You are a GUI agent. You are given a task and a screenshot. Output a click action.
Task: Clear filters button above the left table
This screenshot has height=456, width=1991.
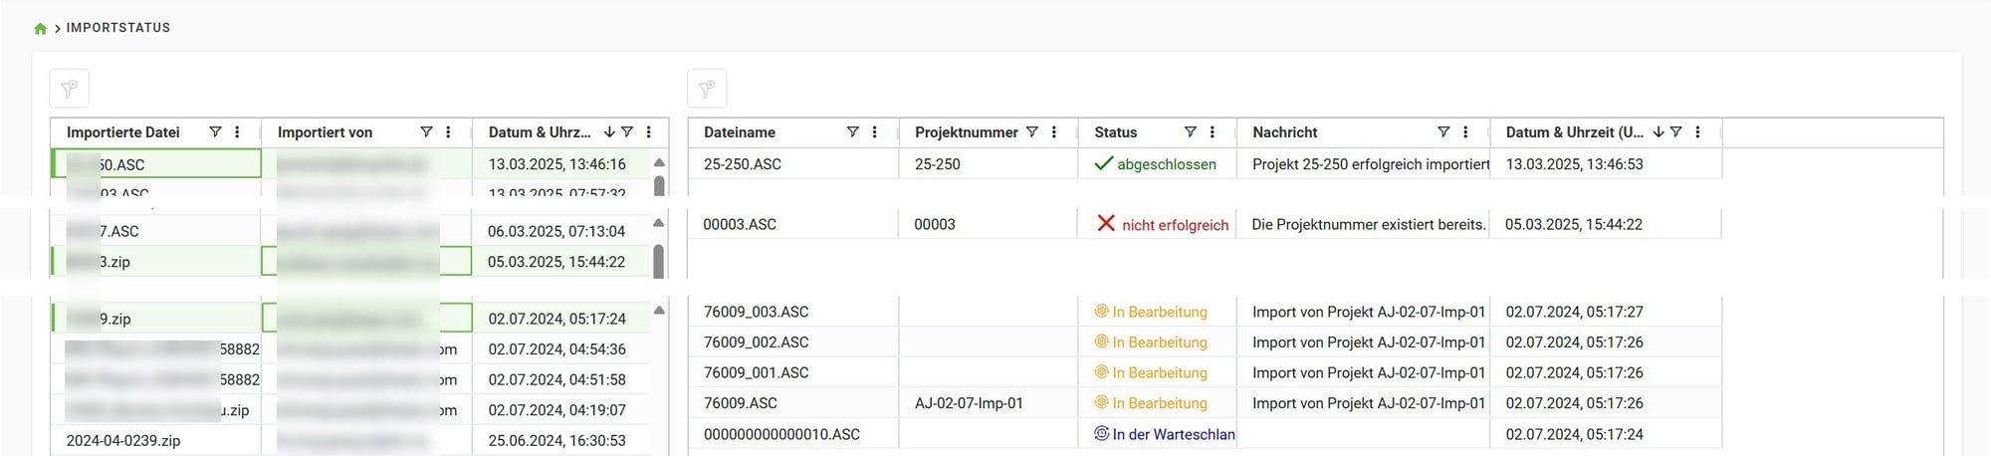pos(70,89)
